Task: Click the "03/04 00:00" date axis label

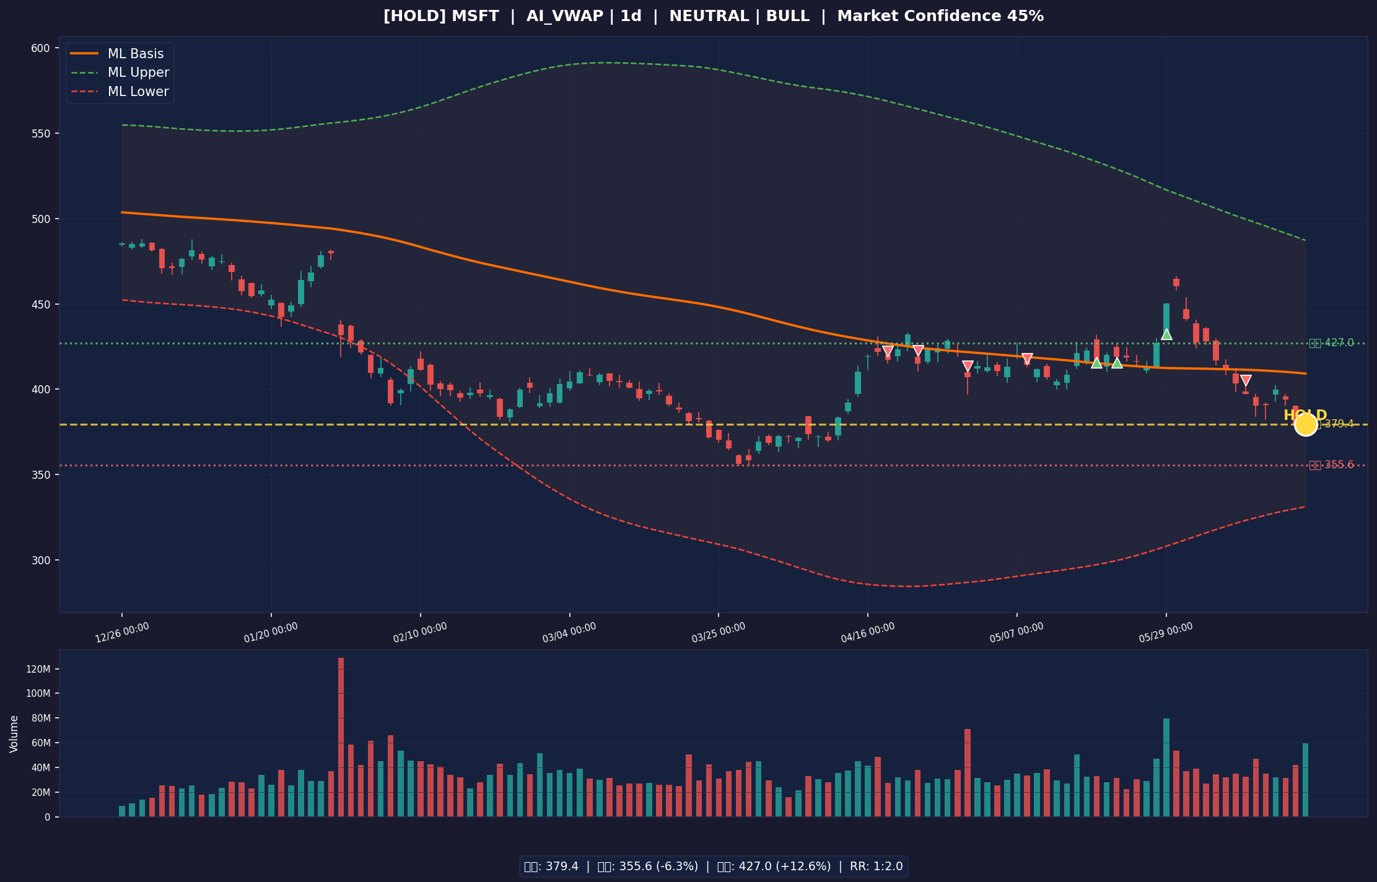Action: pos(569,633)
